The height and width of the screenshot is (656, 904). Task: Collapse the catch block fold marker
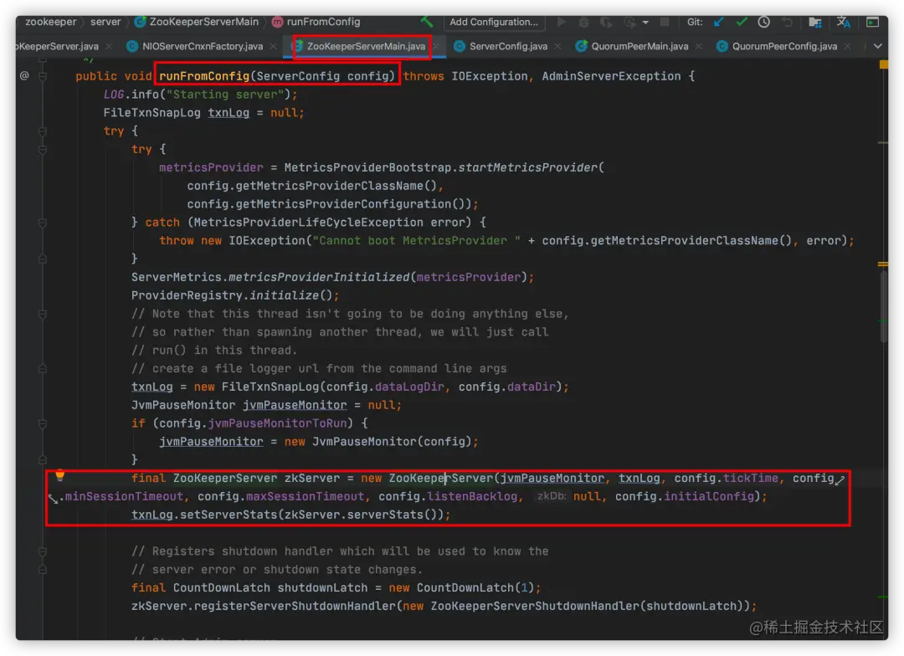coord(42,222)
